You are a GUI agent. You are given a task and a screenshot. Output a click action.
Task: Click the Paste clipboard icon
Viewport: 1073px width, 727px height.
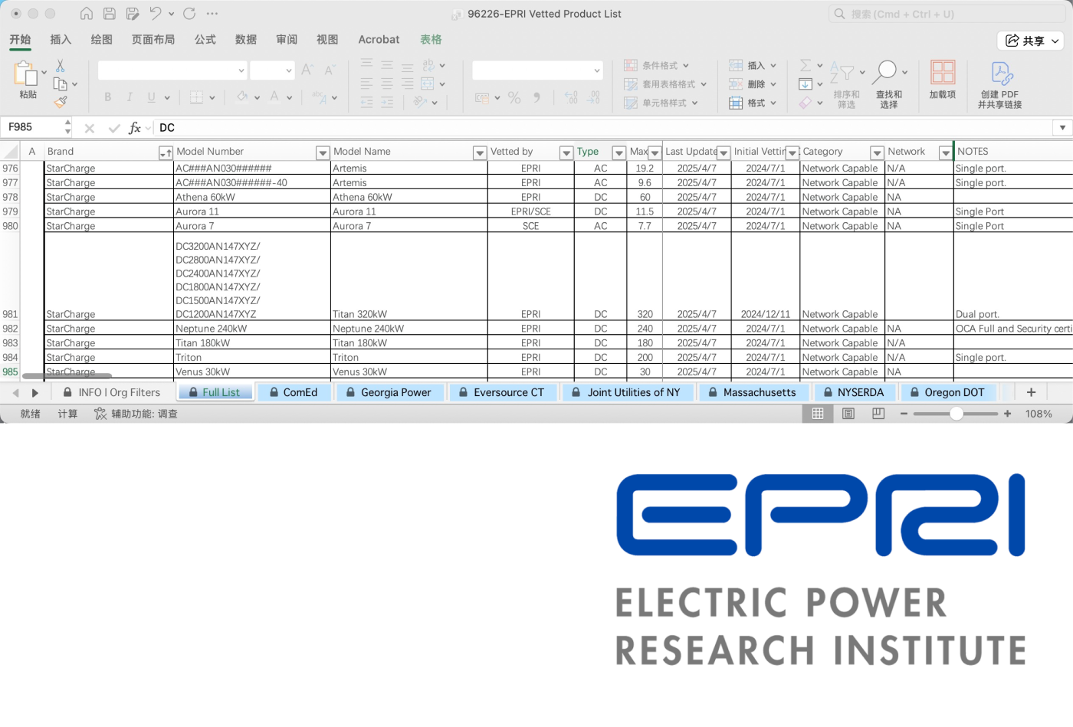25,74
